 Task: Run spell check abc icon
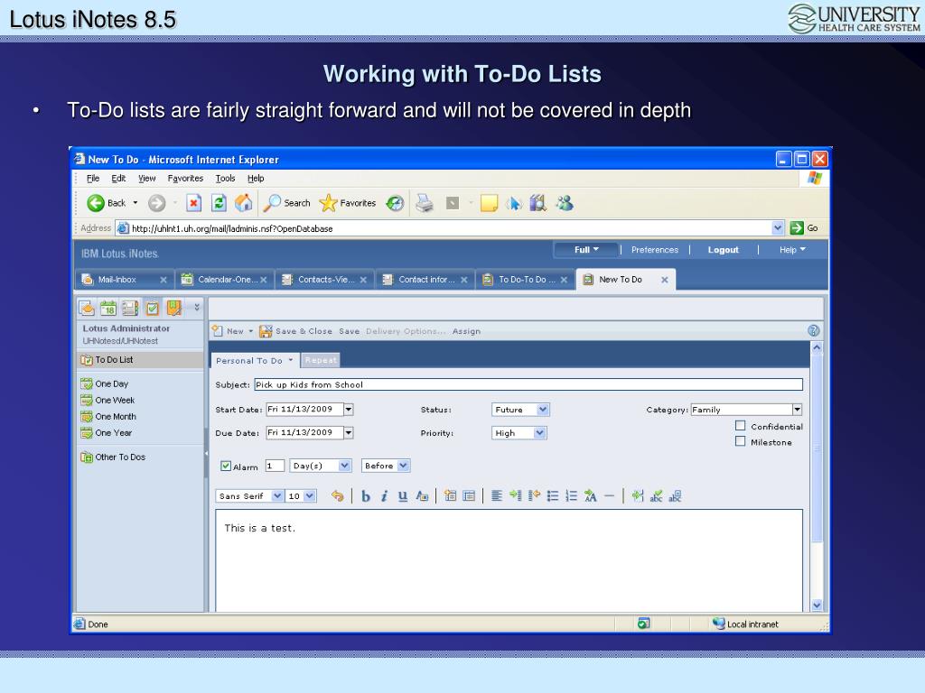click(x=656, y=496)
